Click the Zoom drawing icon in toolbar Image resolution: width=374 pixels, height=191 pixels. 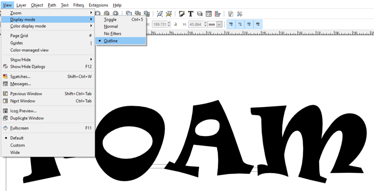(107, 13)
